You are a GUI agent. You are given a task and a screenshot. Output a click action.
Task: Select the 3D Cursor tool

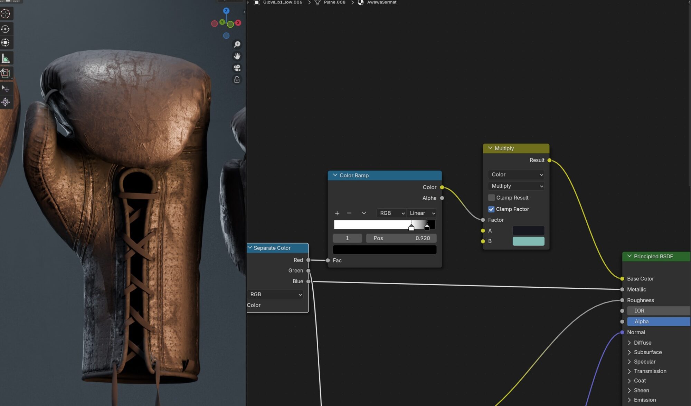[6, 14]
